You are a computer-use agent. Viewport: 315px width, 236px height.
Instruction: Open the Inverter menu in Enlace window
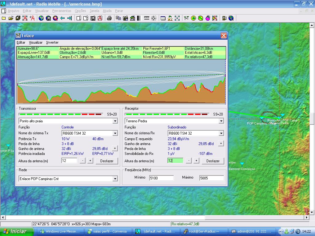(52, 42)
